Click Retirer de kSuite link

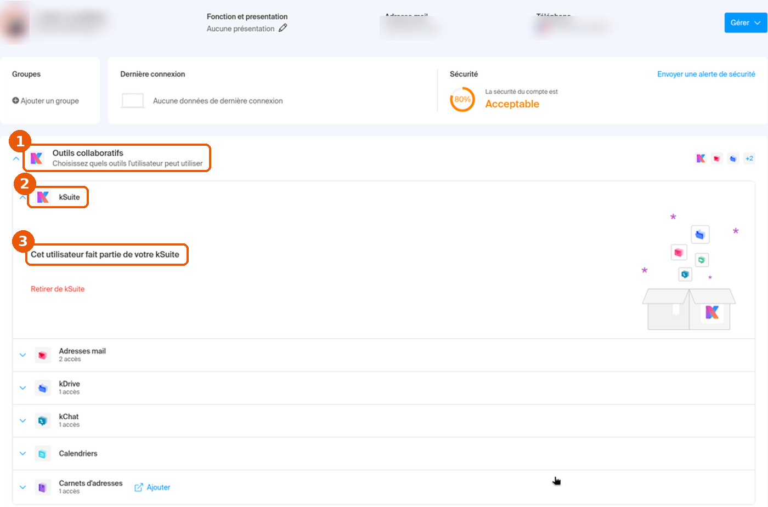pyautogui.click(x=58, y=289)
